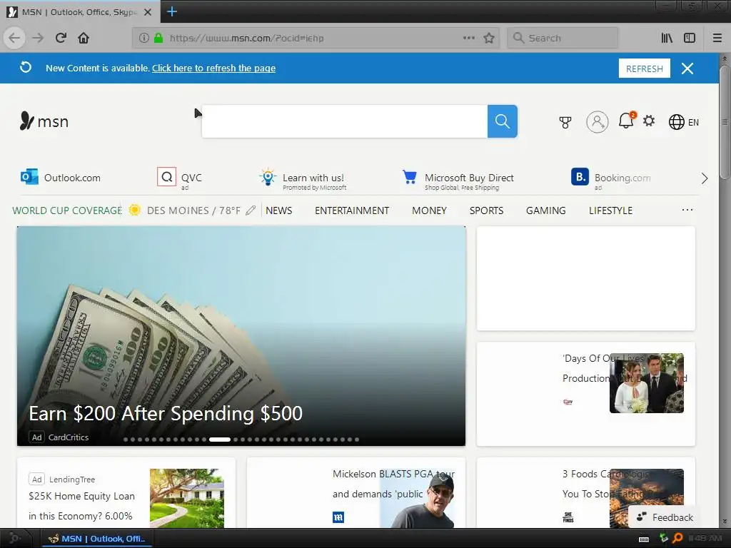The width and height of the screenshot is (731, 548).
Task: Open LendingTree home equity loan ad
Action: click(x=81, y=506)
